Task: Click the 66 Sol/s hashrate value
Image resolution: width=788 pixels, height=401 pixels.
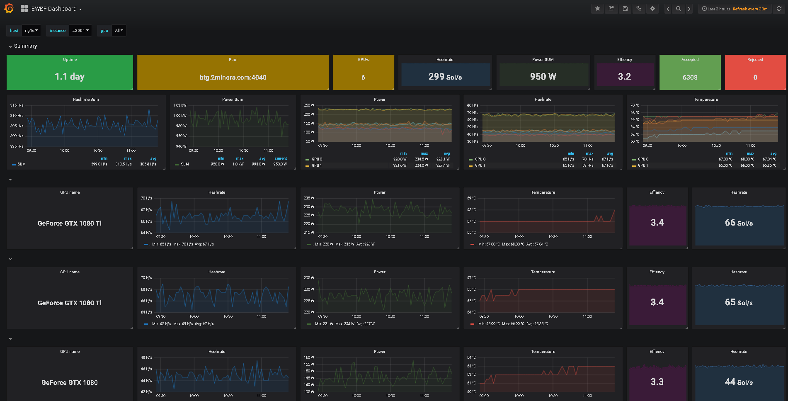Action: 739,222
